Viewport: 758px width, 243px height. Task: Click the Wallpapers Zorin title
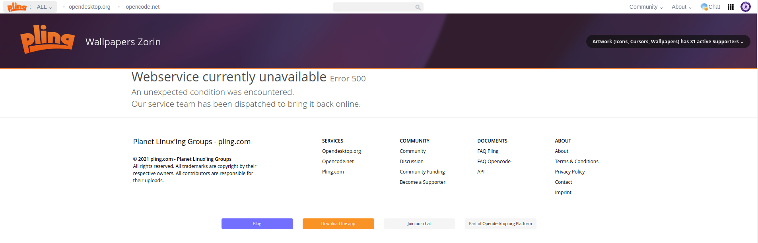point(123,42)
